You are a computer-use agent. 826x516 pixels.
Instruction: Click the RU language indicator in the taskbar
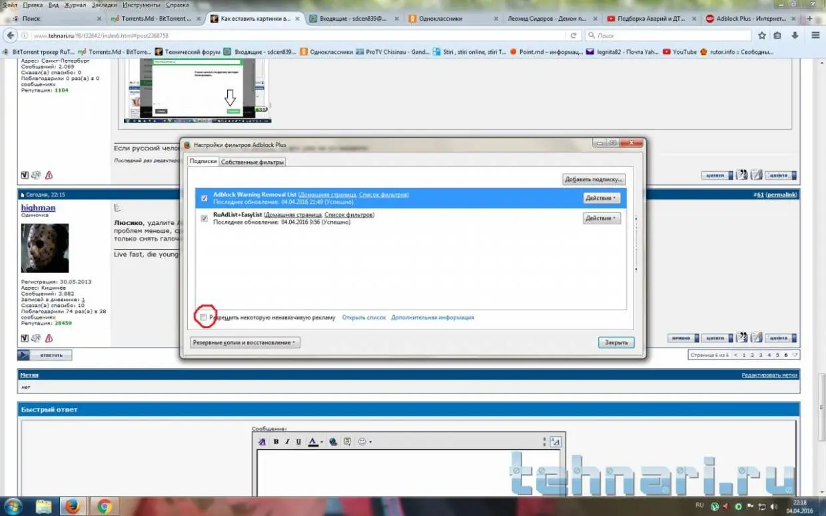point(699,505)
